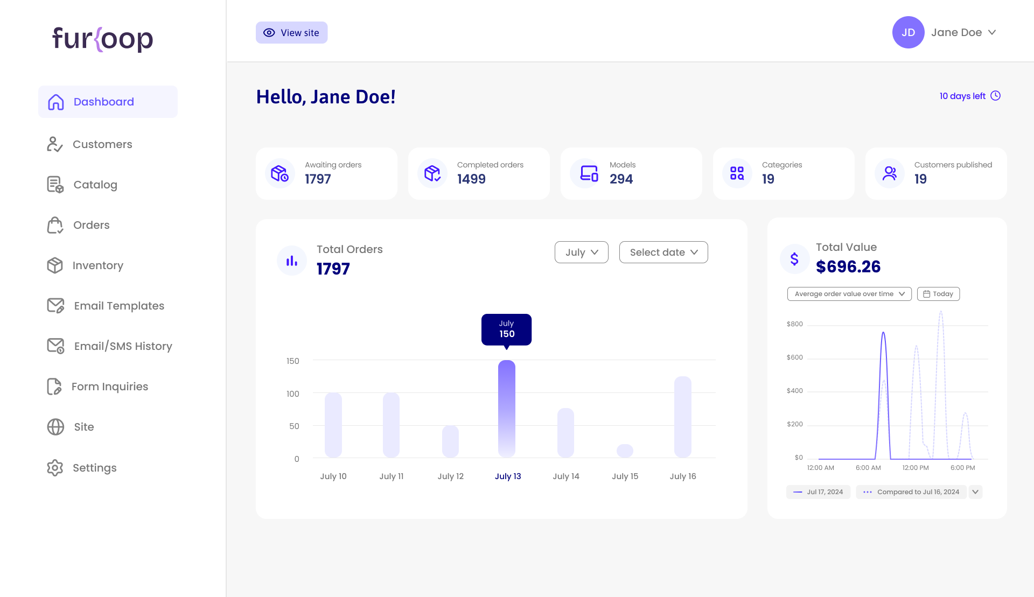Click the Settings gear icon
Screen dimensions: 1034x597
[55, 468]
